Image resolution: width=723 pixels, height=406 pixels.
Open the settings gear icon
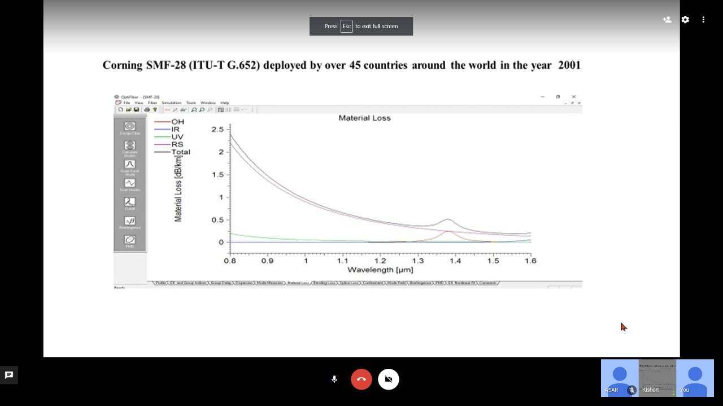click(685, 20)
